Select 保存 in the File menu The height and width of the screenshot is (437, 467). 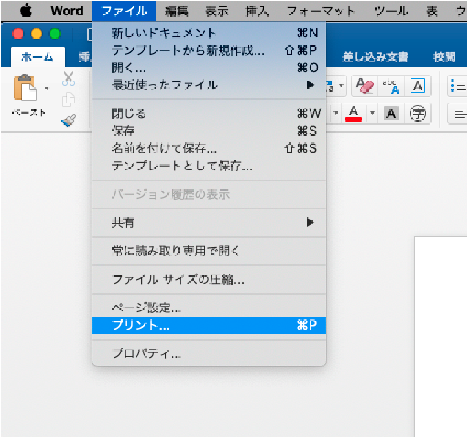[x=209, y=131]
